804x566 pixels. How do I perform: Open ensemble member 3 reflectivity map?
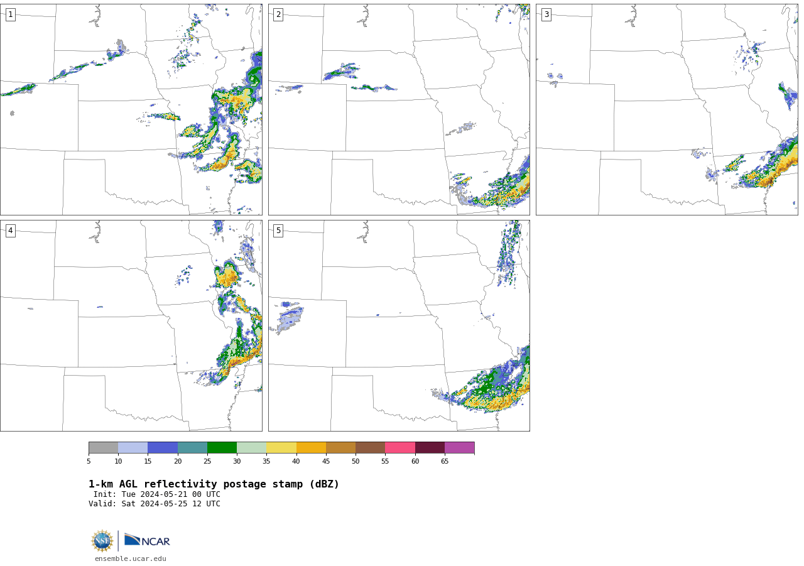[666, 109]
